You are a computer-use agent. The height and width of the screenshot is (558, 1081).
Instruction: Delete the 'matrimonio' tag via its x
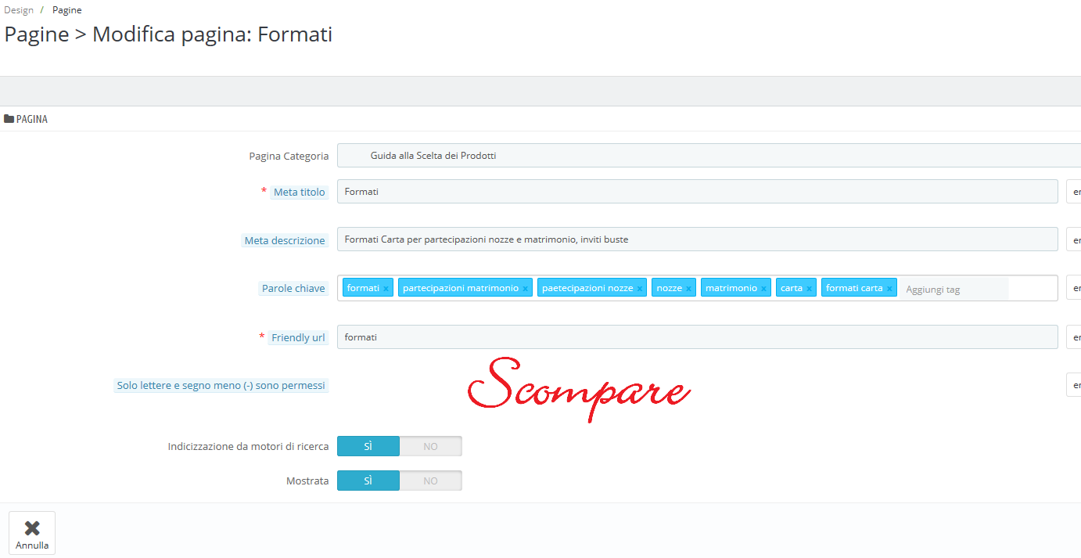(764, 289)
